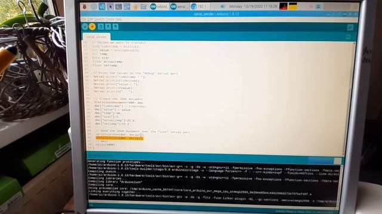Click the highlighted orange code line
Screen dimensions: 382x214
coord(119,139)
